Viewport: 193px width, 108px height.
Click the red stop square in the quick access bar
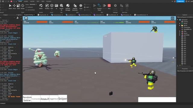(x=11, y=1)
